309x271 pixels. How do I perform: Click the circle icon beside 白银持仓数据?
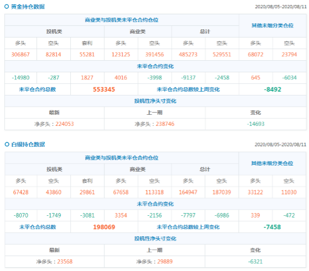point(7,144)
